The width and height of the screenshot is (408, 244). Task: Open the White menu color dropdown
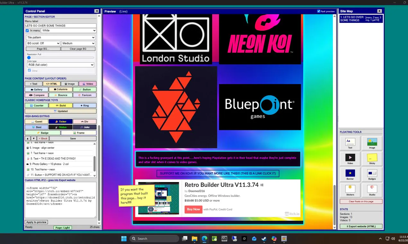(69, 30)
